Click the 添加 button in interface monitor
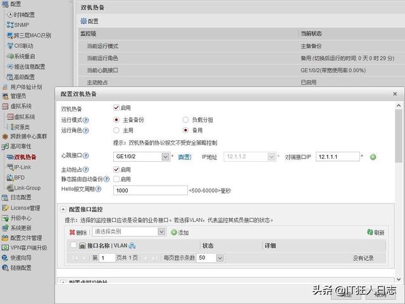Image resolution: width=405 pixels, height=304 pixels. point(180,233)
